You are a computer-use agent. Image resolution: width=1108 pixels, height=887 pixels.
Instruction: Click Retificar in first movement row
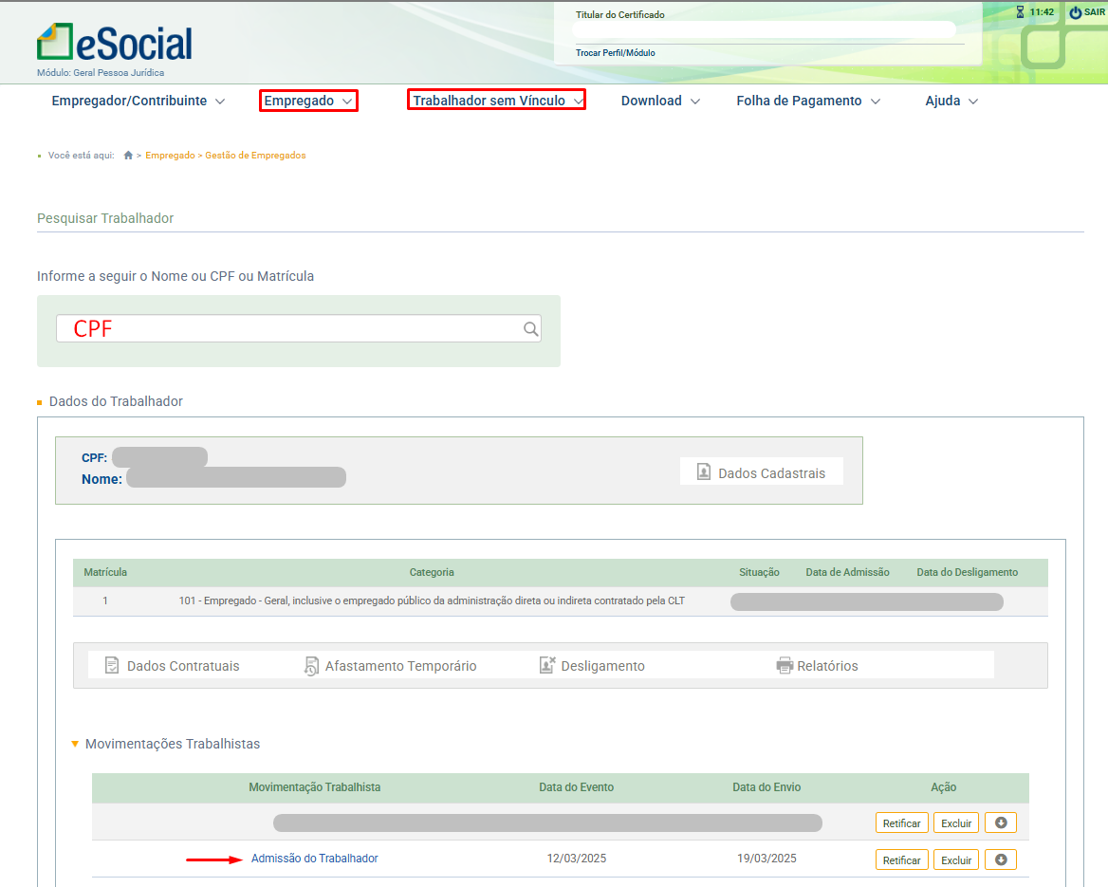pyautogui.click(x=901, y=822)
